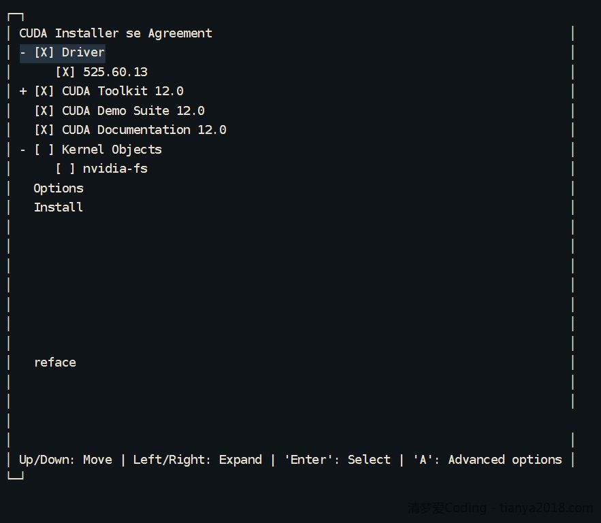Click the Driver label text
This screenshot has height=523, width=601.
(83, 52)
